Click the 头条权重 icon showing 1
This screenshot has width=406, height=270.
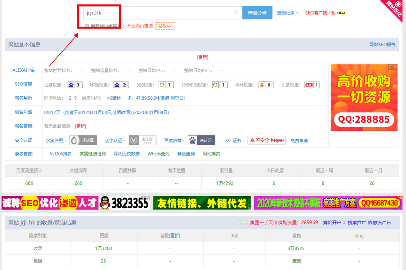coord(312,85)
